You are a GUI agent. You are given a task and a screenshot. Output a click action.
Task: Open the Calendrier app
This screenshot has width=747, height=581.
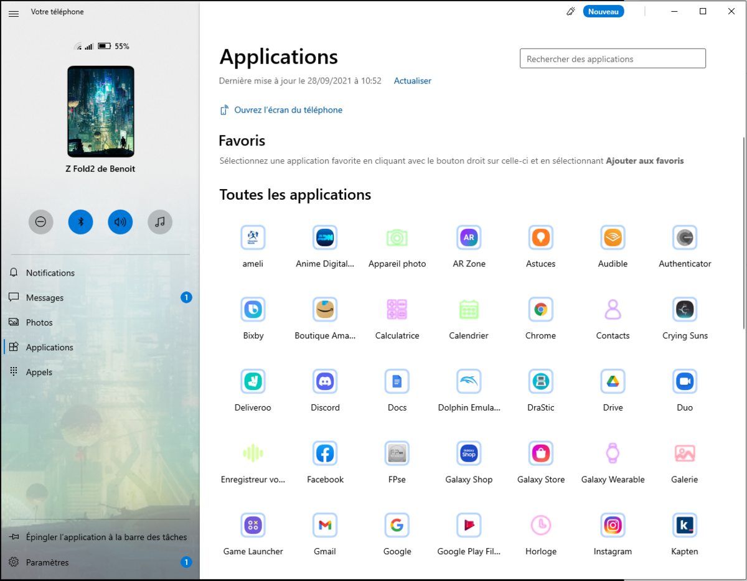[469, 309]
